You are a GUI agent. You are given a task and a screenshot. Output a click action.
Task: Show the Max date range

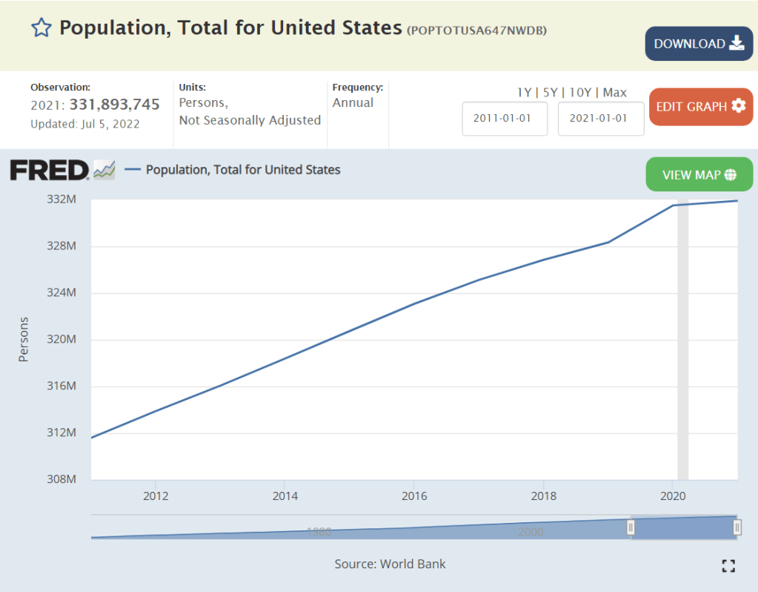click(614, 93)
